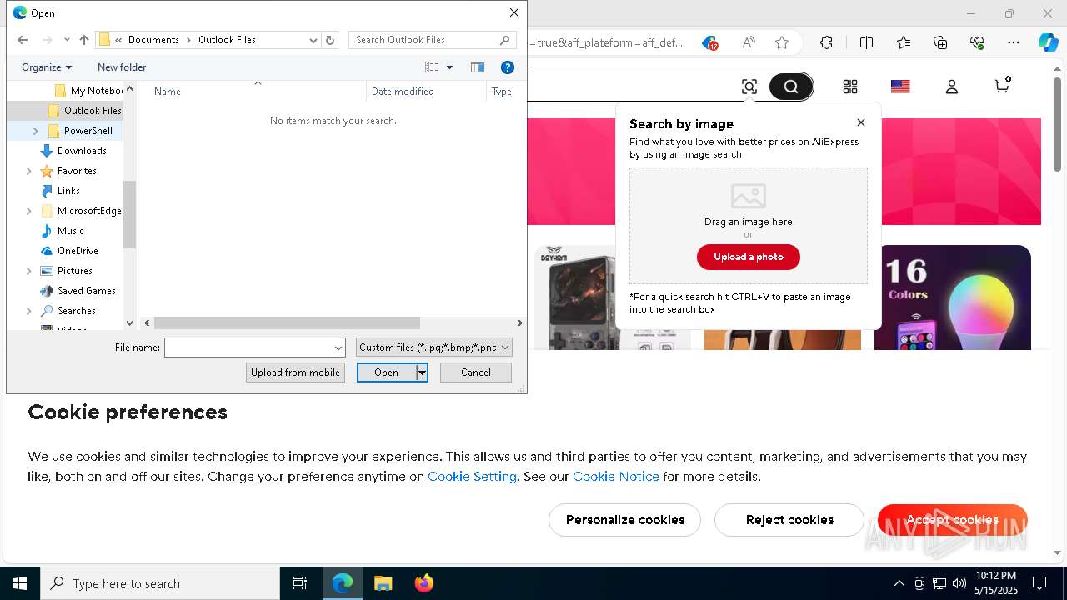Click the navigation tree vertical scrollbar
1067x600 pixels.
pos(129,215)
